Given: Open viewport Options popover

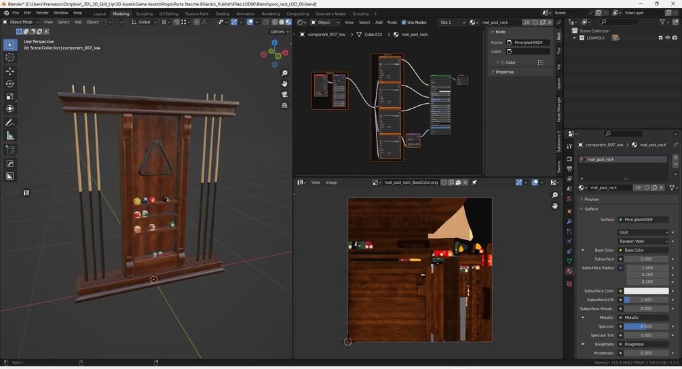Looking at the screenshot, I should pos(279,31).
